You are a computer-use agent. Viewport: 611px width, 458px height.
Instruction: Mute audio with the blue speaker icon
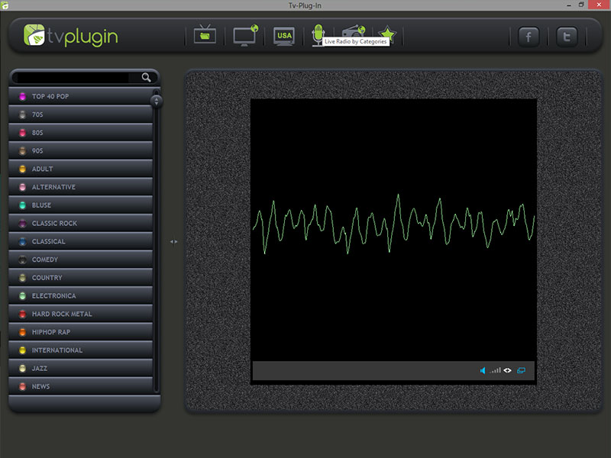click(x=483, y=370)
